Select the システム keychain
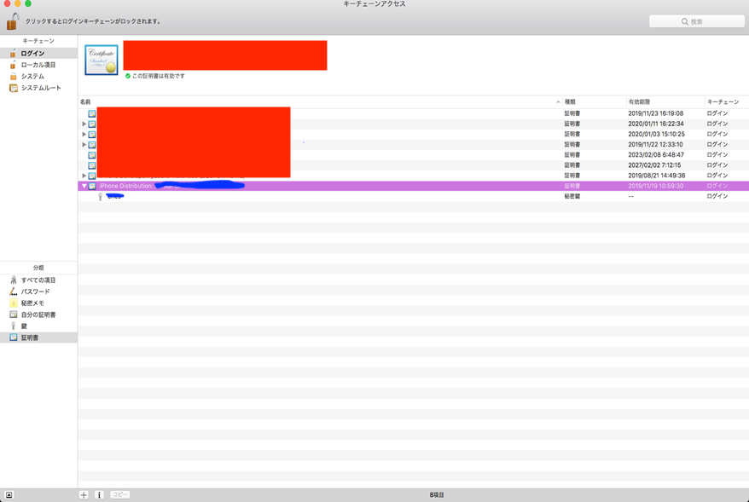 point(38,76)
